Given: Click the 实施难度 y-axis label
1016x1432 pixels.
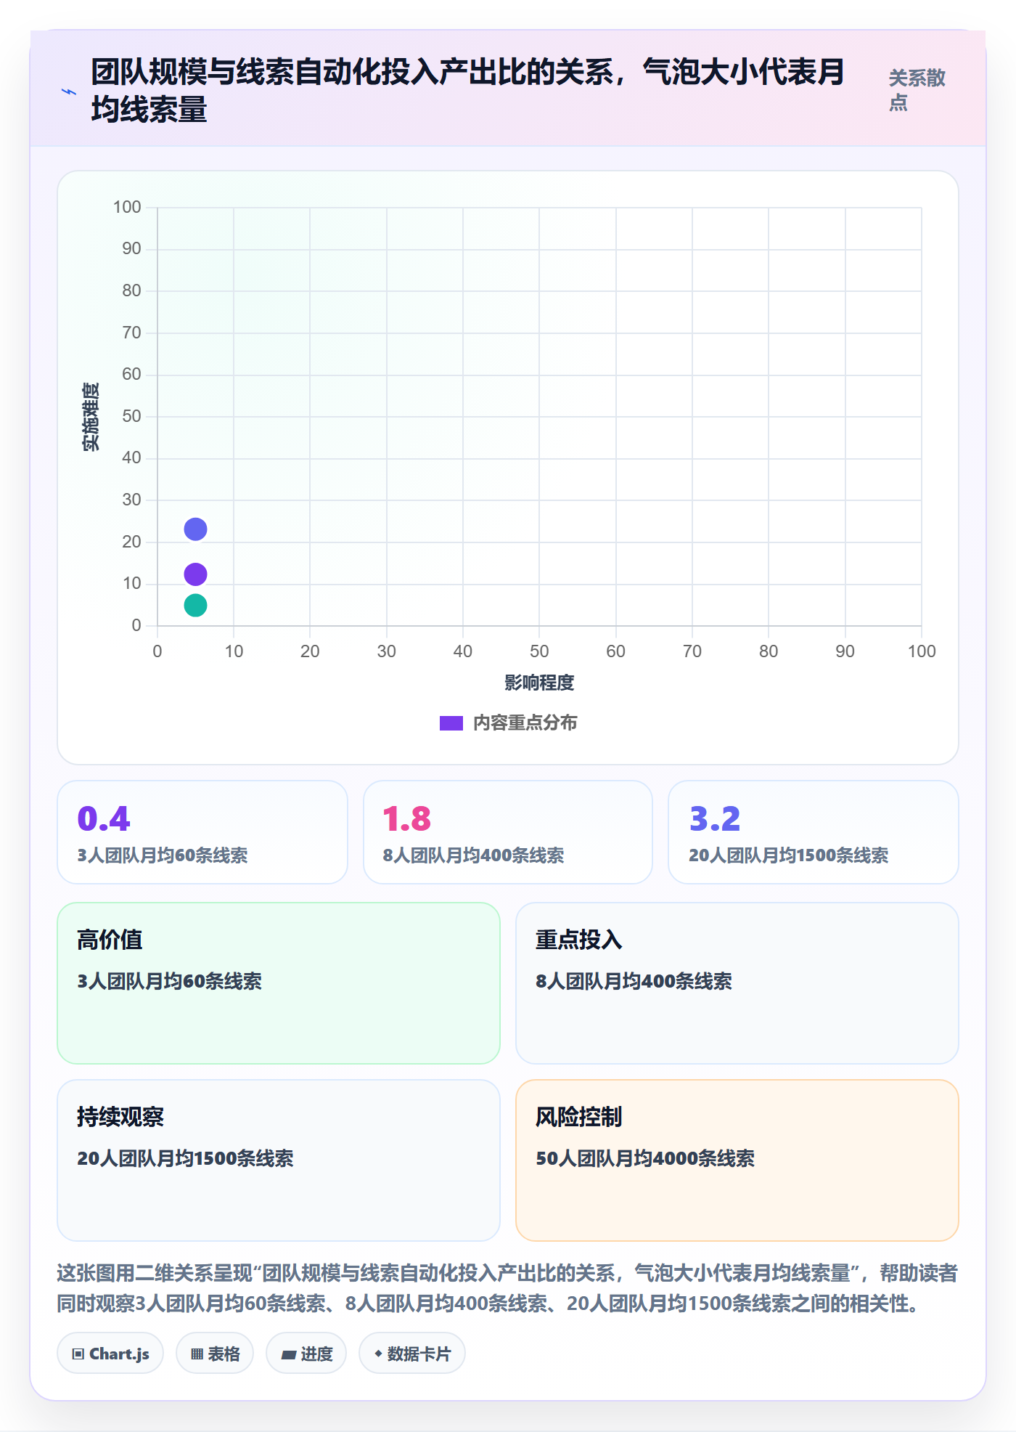Looking at the screenshot, I should tap(91, 417).
